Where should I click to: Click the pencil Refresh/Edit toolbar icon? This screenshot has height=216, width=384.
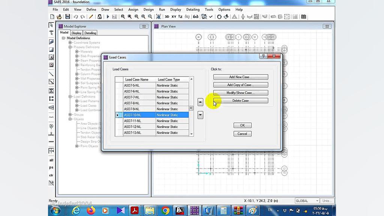(x=91, y=16)
